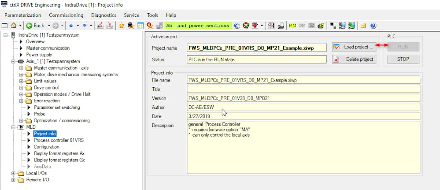Click the blue down arrow icon
Viewport: 440px width, 190px height.
coord(85,26)
